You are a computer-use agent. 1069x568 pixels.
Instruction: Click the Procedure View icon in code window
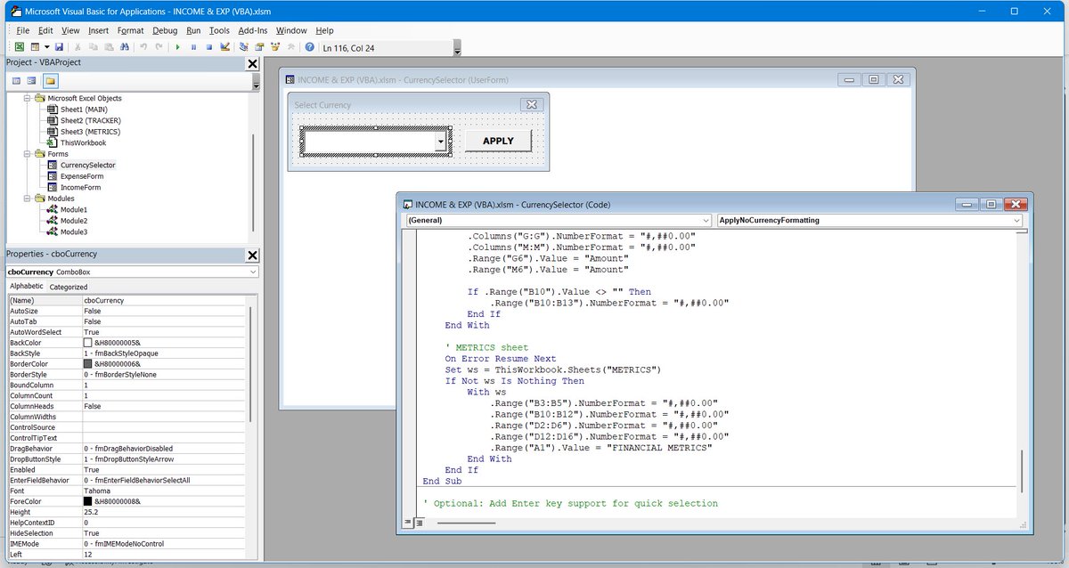click(408, 523)
